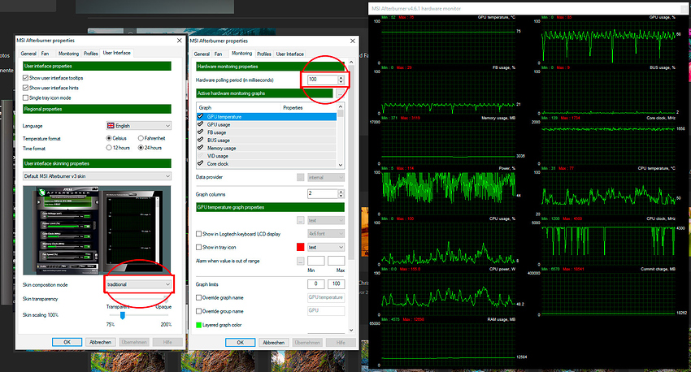The image size is (691, 372).
Task: Enable Override graph name checkbox
Action: point(198,297)
